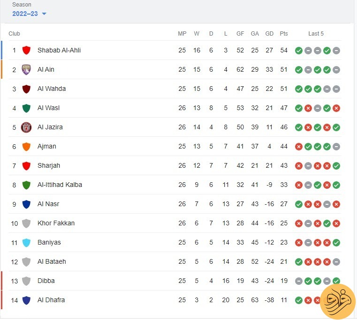This screenshot has width=357, height=320.
Task: Click the Pts column header
Action: (284, 34)
